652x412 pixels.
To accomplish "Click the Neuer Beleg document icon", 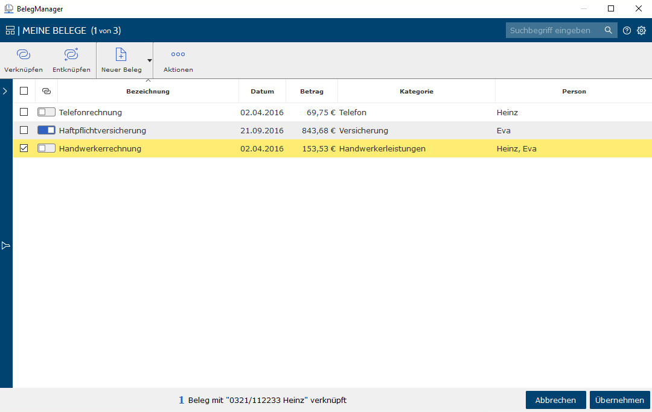I will pos(121,55).
